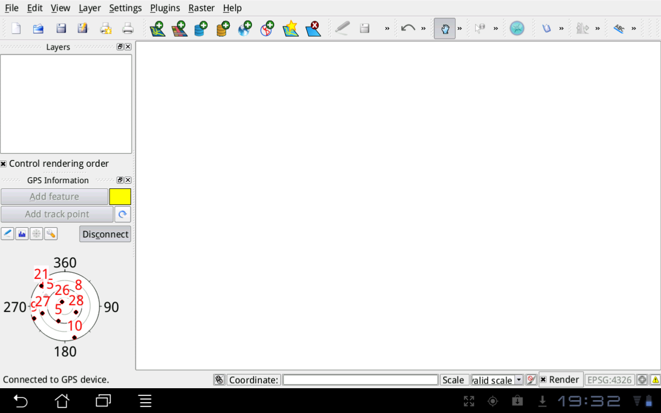Image resolution: width=661 pixels, height=413 pixels.
Task: Open the Scale dropdown in status bar
Action: 519,380
